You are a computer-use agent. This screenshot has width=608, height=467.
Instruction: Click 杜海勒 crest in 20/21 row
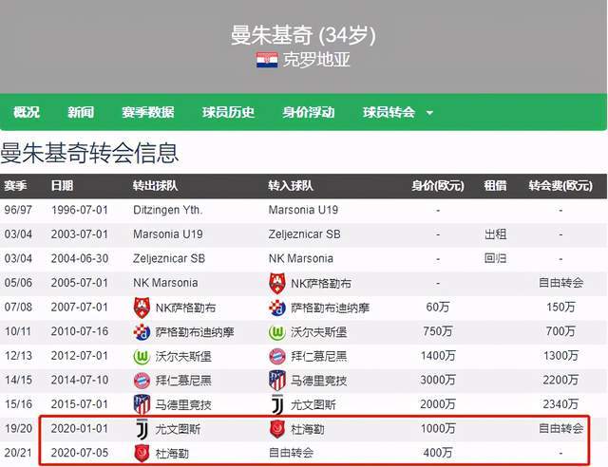tap(142, 453)
